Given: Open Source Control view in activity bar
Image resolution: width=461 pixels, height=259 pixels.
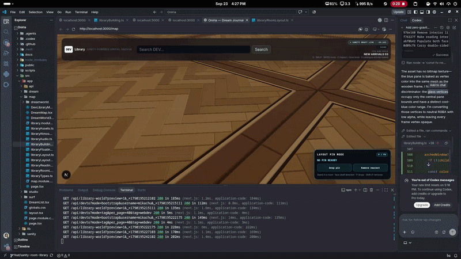Looking at the screenshot, I should tap(6, 43).
